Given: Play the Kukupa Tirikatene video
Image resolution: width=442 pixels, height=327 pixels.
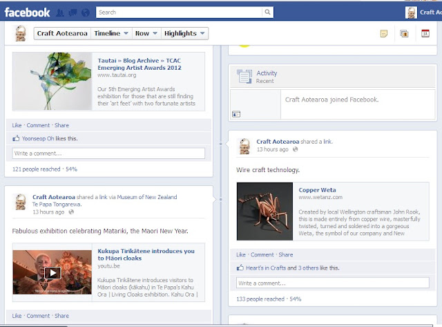Looking at the screenshot, I should tap(52, 272).
